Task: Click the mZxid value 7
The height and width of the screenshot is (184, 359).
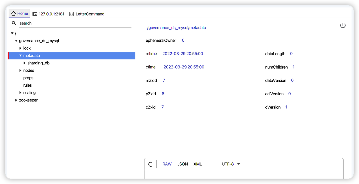Action: click(x=164, y=81)
